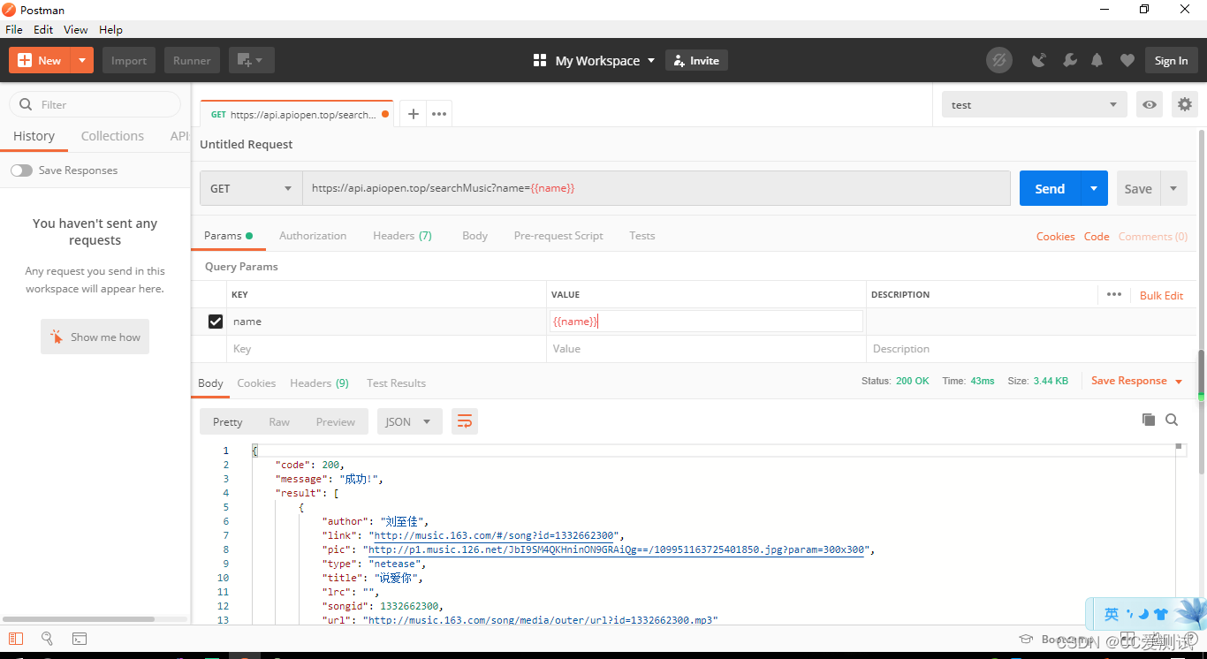The image size is (1207, 659).
Task: Open the environment quick look eye icon
Action: 1150,104
